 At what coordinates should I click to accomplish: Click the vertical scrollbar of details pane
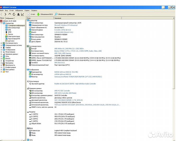[x=174, y=54]
